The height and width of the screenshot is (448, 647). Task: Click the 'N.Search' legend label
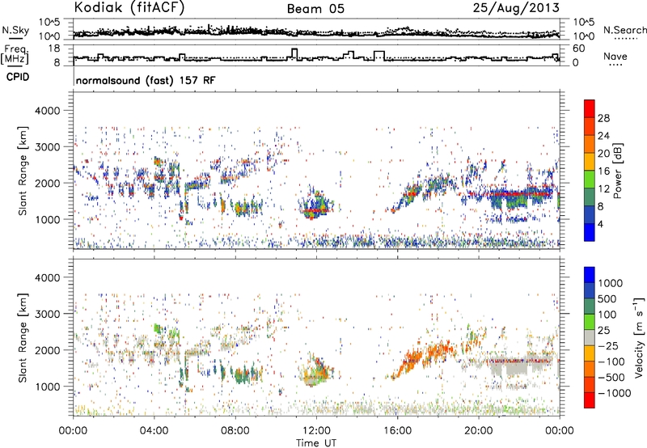click(x=624, y=30)
